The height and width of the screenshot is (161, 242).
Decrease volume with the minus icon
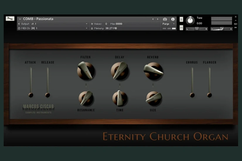(212, 29)
